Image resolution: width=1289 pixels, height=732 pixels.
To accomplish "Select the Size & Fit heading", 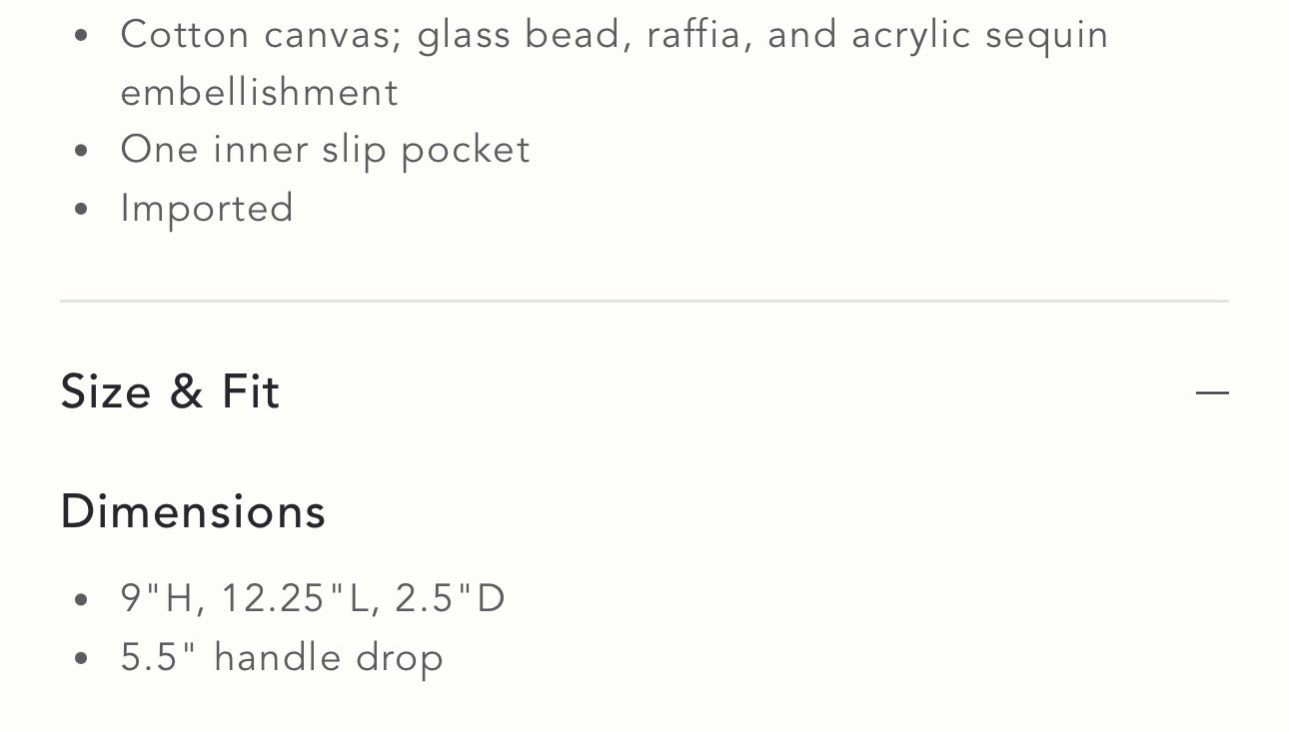I will tap(170, 391).
